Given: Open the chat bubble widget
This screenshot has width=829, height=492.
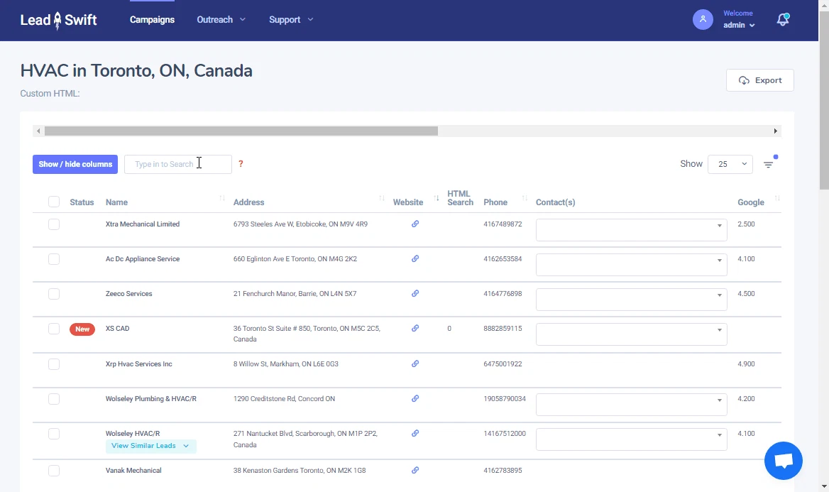Looking at the screenshot, I should coord(783,461).
